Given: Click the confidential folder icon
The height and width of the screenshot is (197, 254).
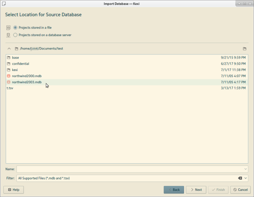Looking at the screenshot, I should tap(9, 64).
